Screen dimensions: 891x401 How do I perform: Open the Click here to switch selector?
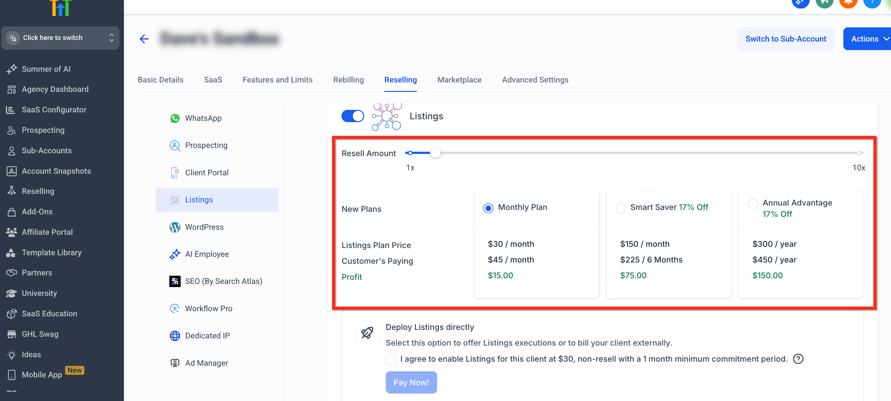61,38
